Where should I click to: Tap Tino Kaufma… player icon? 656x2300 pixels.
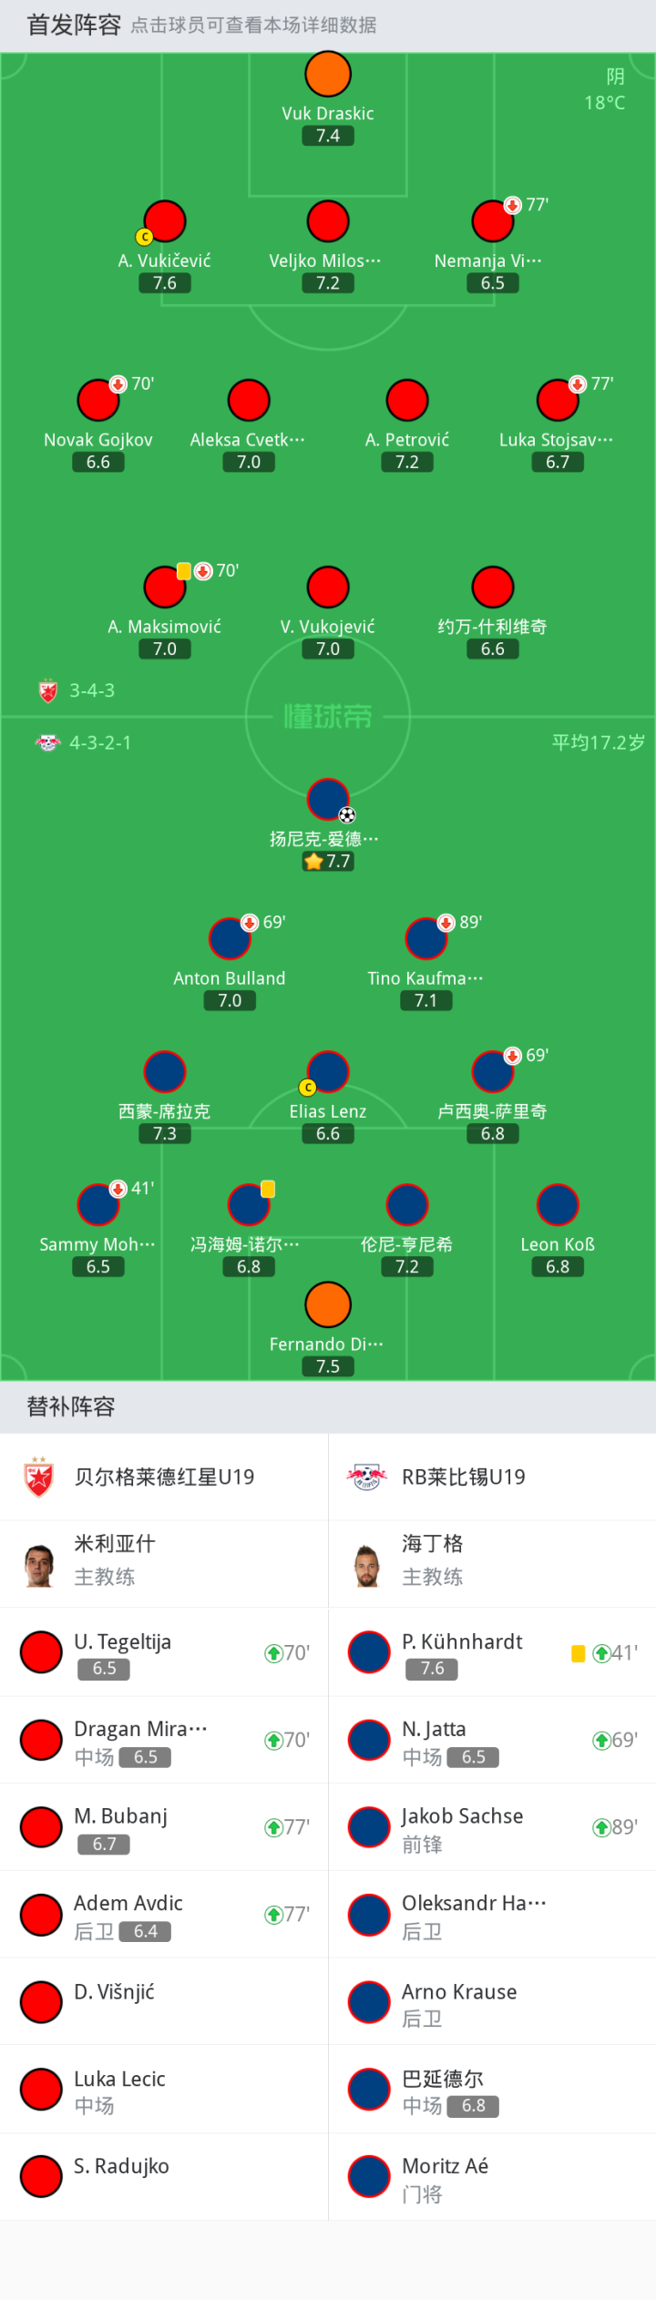point(425,939)
